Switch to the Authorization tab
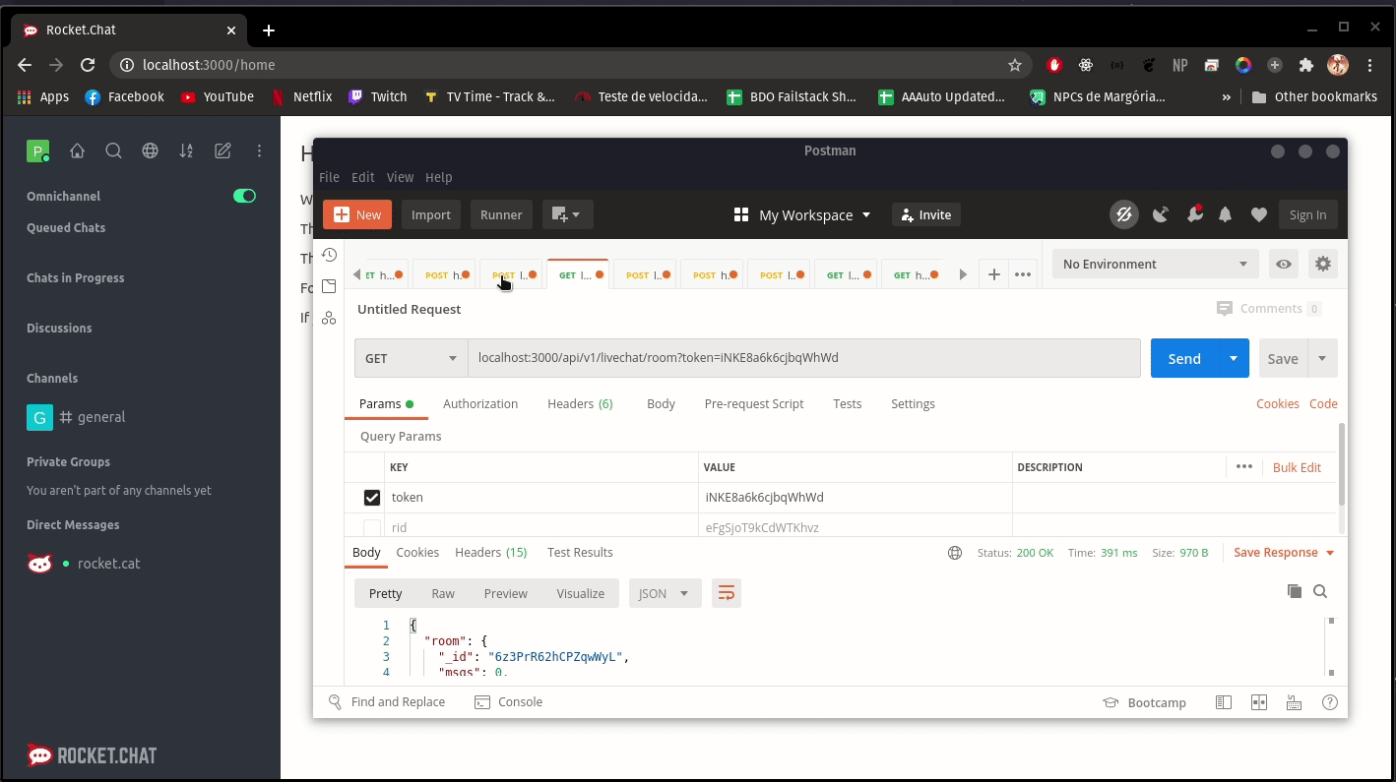1396x782 pixels. [480, 403]
